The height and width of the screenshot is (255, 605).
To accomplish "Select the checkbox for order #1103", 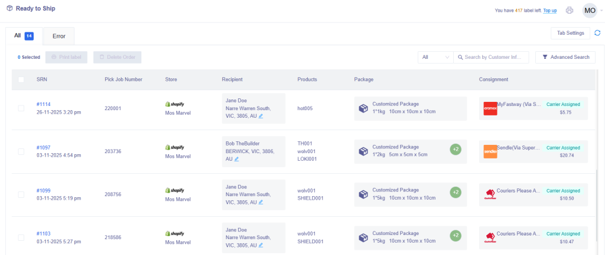I will coord(21,237).
